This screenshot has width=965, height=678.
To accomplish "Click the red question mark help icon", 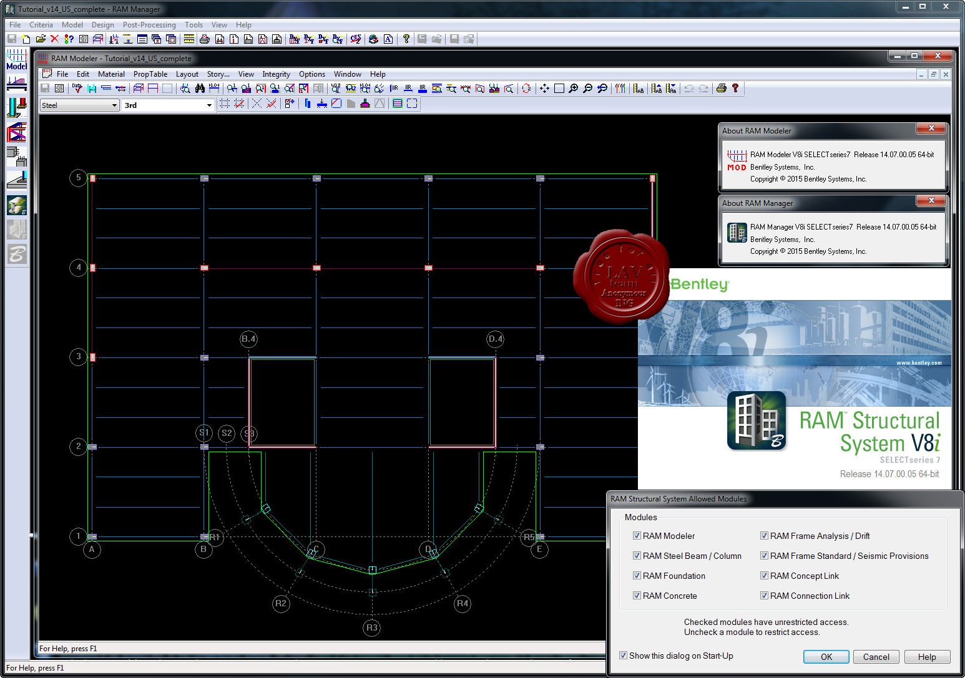I will pos(735,89).
